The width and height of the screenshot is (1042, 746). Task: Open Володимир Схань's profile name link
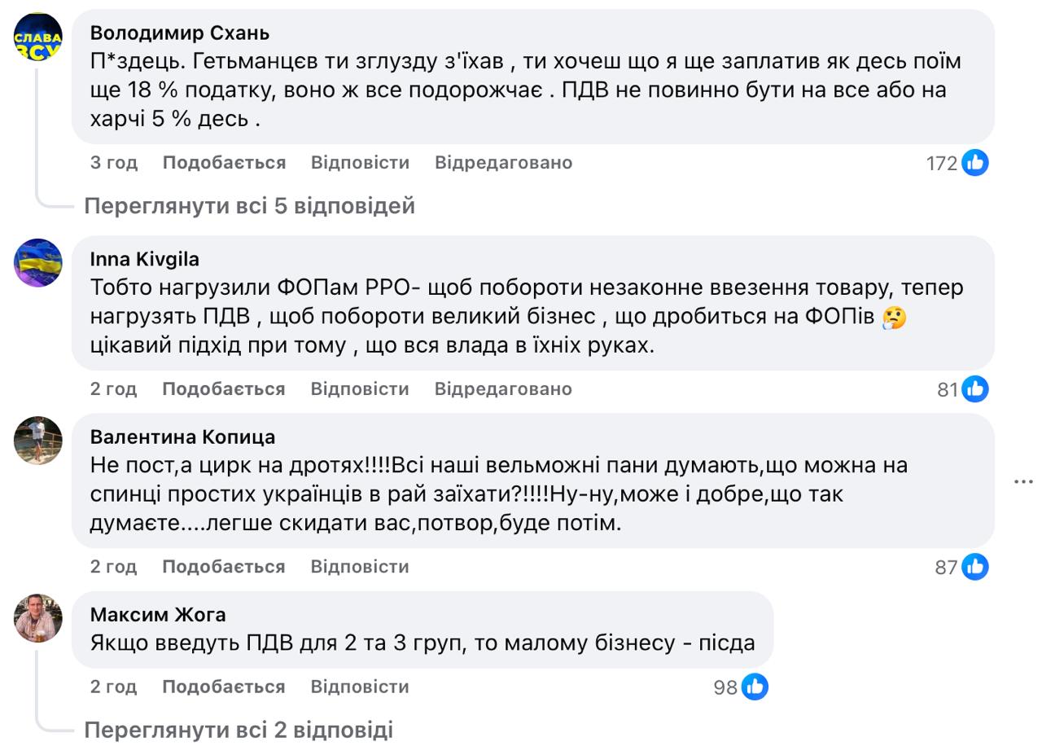(x=180, y=33)
